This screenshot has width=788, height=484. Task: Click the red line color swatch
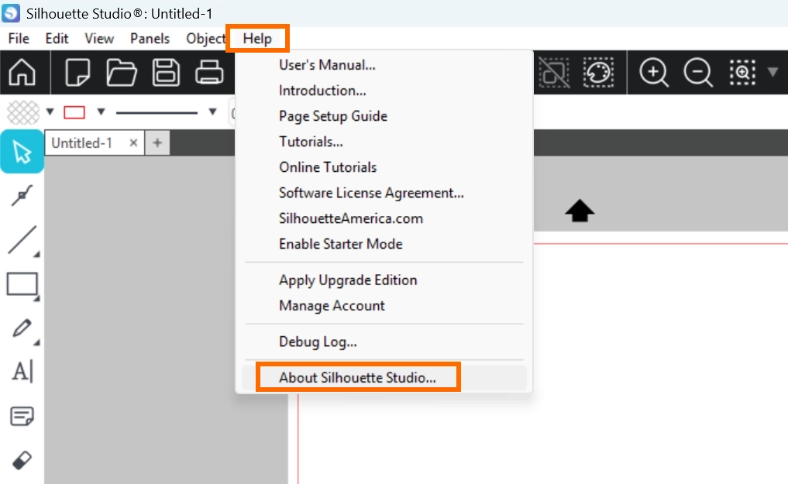74,112
